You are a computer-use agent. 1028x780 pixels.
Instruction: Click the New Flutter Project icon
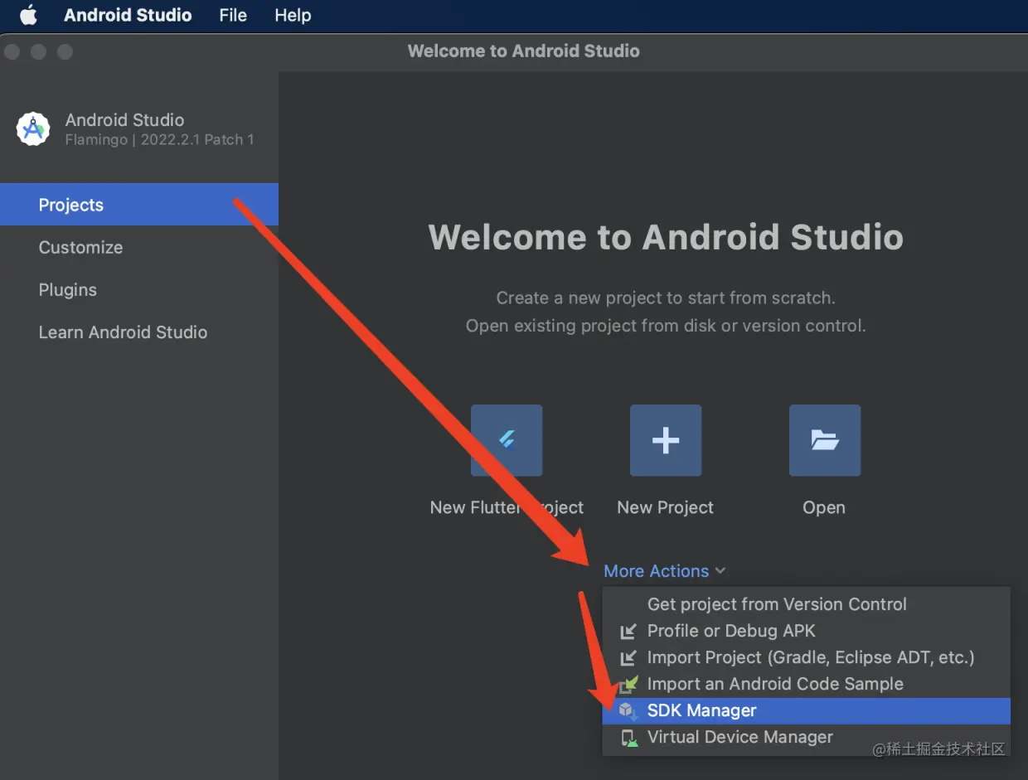(507, 440)
